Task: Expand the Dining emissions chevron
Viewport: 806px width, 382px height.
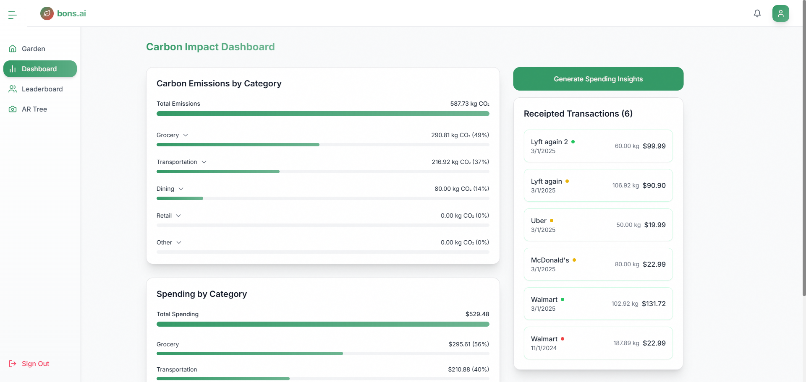Action: (181, 189)
